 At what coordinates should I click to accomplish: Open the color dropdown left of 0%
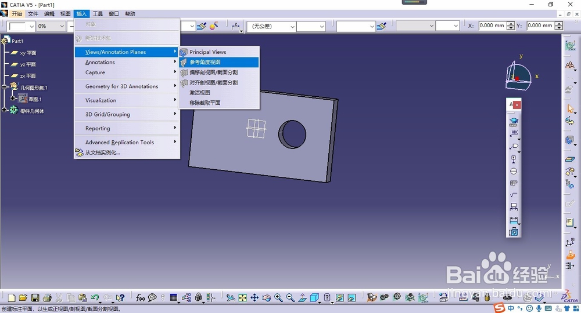click(x=31, y=26)
